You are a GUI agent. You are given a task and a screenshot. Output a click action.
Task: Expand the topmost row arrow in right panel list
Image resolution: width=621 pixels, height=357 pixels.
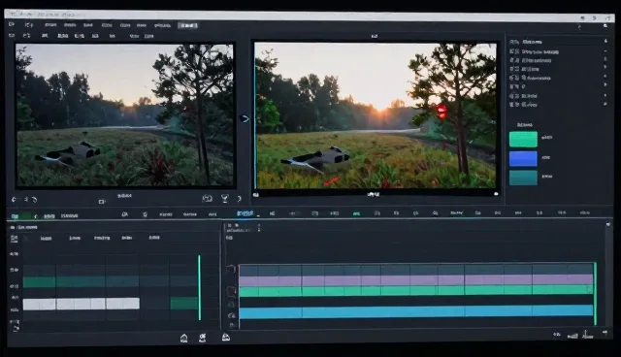pos(605,41)
